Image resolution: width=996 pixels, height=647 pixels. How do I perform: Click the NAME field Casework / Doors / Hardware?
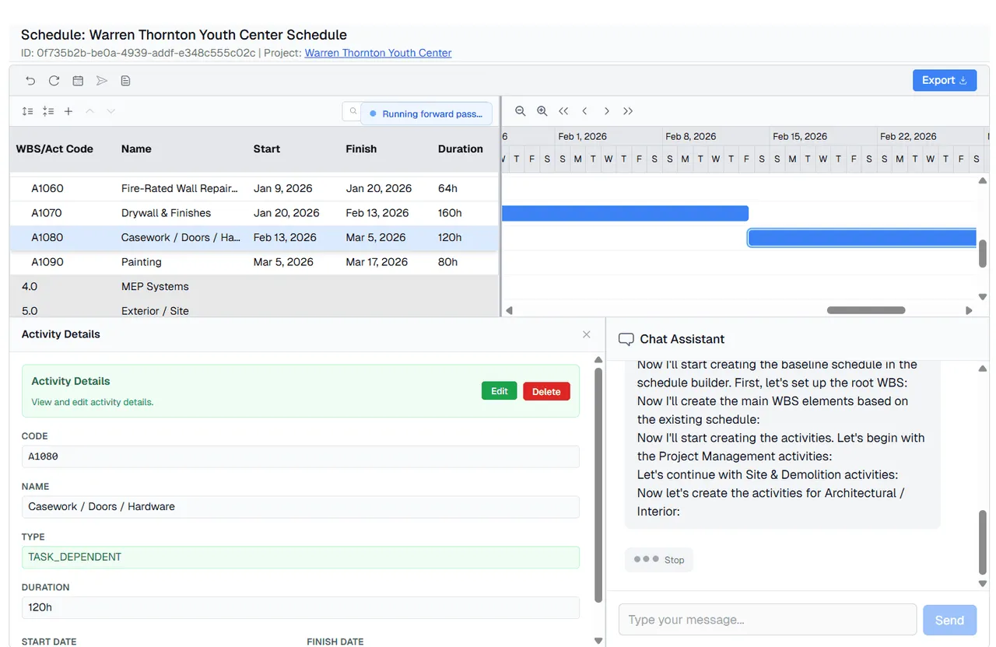(x=300, y=506)
